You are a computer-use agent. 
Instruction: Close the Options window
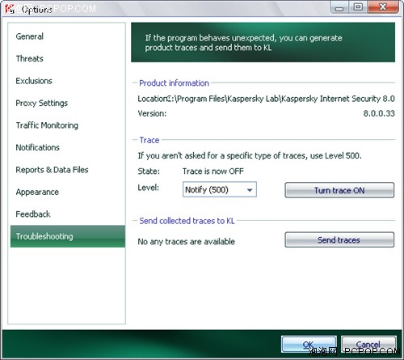coord(383,6)
